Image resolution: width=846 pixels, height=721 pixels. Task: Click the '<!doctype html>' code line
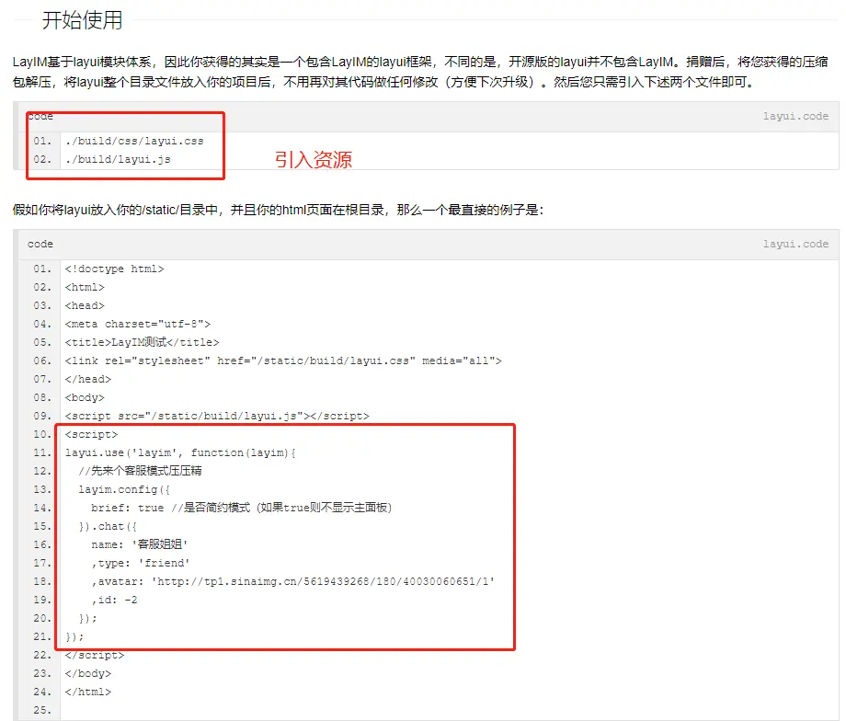(x=114, y=269)
